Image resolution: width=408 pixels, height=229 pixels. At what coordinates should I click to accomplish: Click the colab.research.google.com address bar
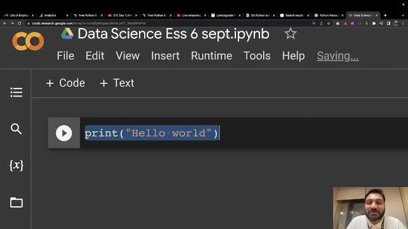point(166,24)
